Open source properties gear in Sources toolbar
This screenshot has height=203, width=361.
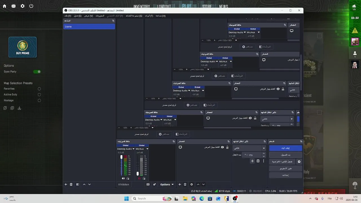click(x=191, y=184)
